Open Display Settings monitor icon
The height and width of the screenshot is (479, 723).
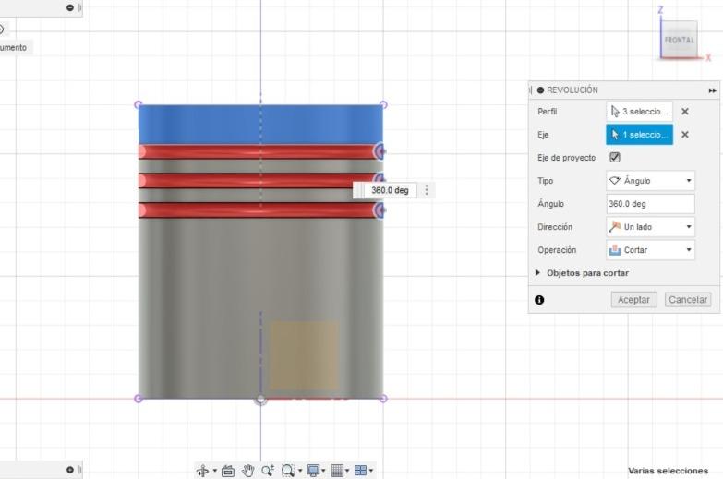(314, 471)
